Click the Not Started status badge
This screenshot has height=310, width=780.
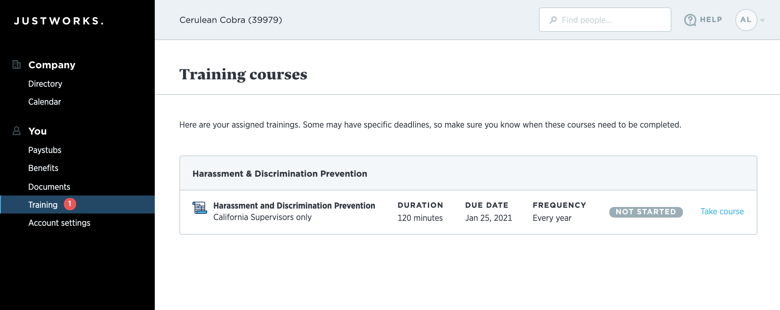(646, 212)
